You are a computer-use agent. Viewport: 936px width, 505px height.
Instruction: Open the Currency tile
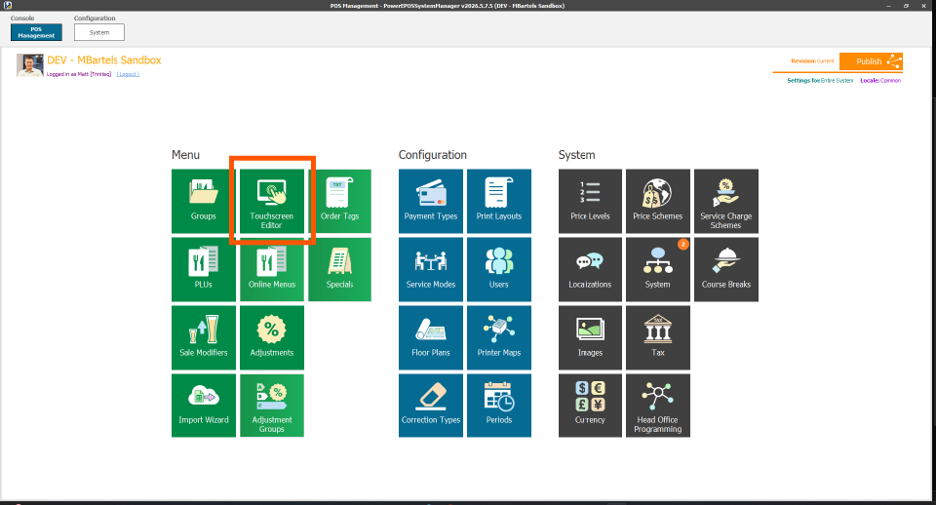click(x=590, y=405)
